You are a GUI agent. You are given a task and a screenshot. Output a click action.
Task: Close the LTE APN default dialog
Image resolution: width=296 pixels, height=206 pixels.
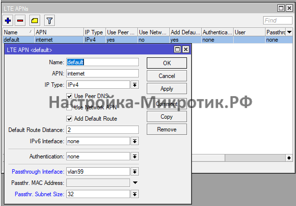tap(186, 50)
